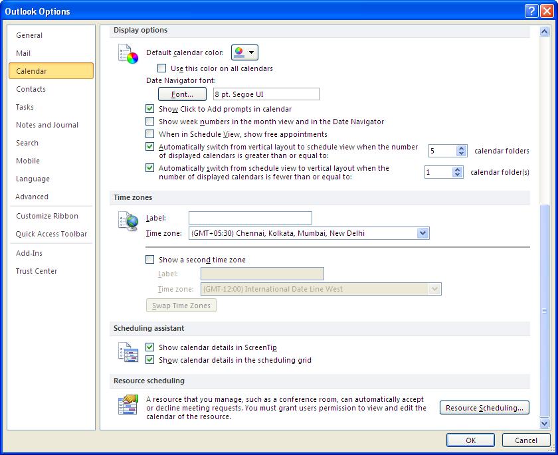Click the Resource scheduling icon
Screen dimensions: 558x455
click(128, 405)
